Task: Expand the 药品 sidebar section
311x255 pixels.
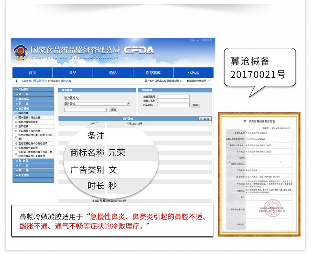Action: point(33,104)
